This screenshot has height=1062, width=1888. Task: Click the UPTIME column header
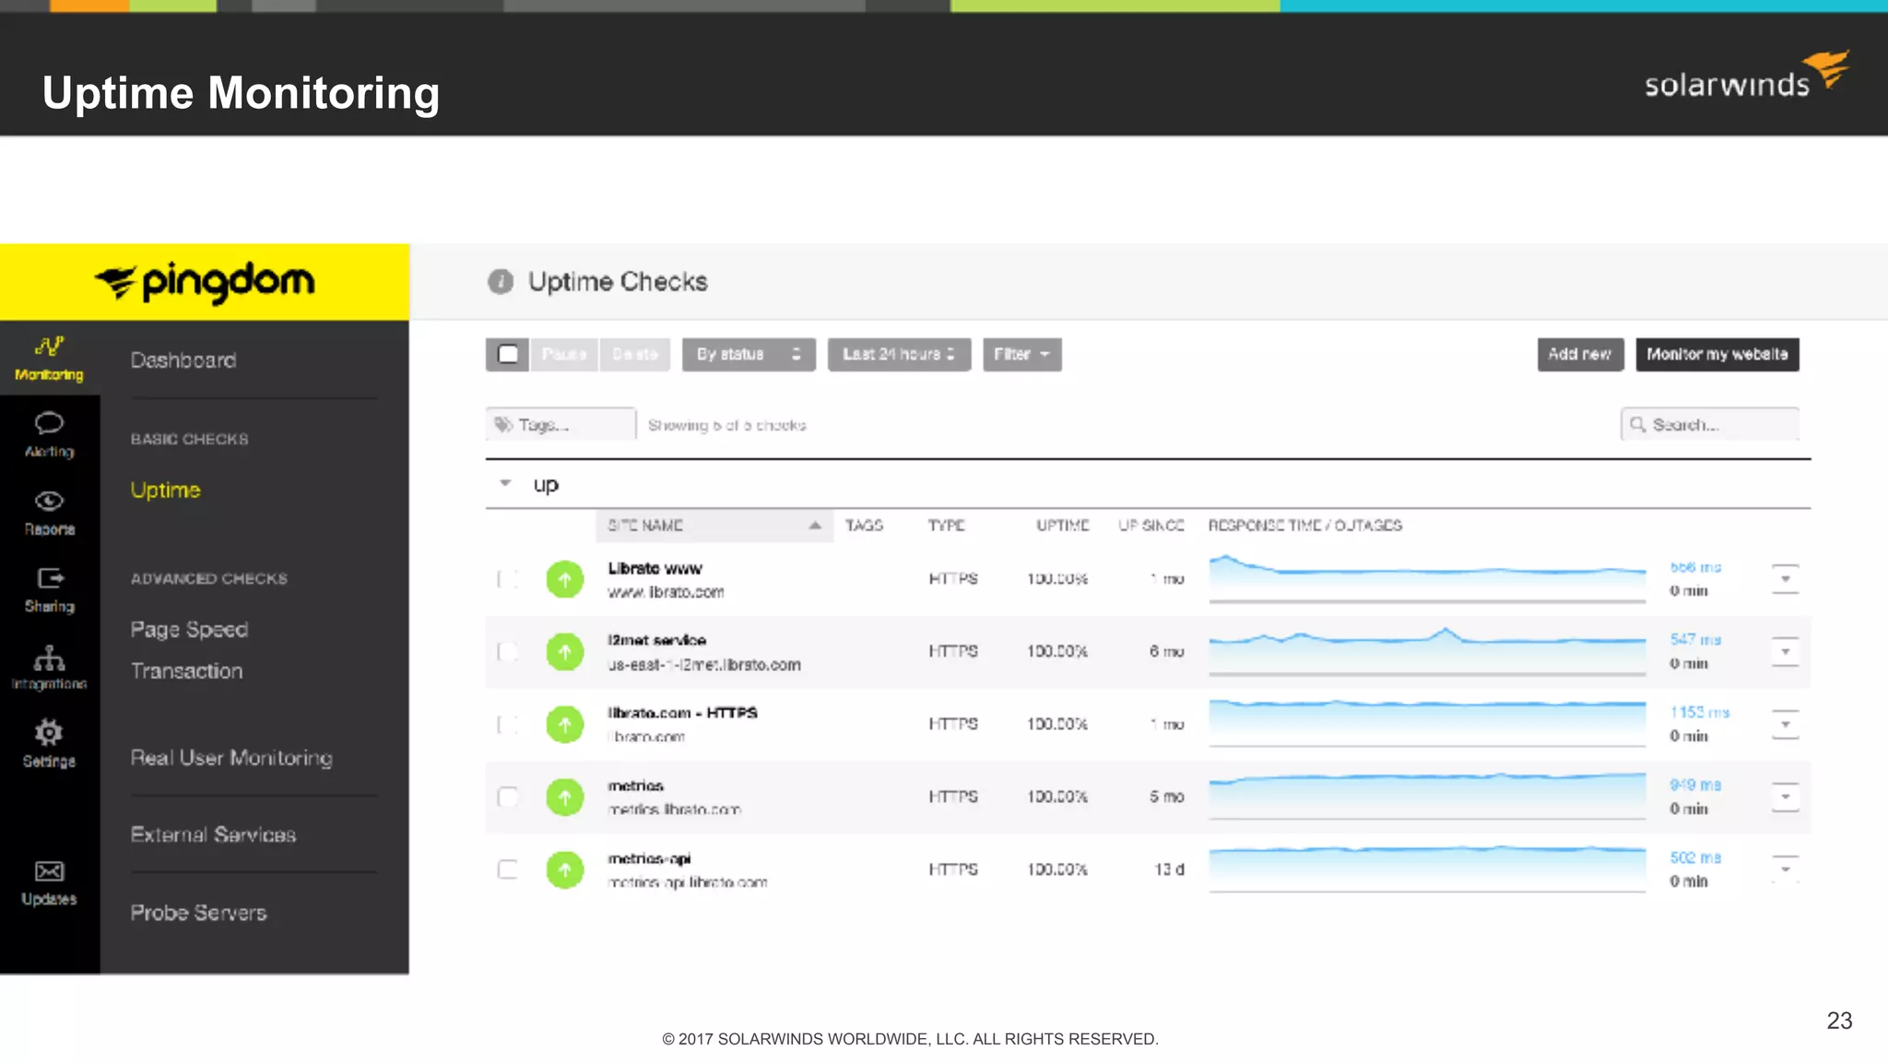pyautogui.click(x=1062, y=525)
